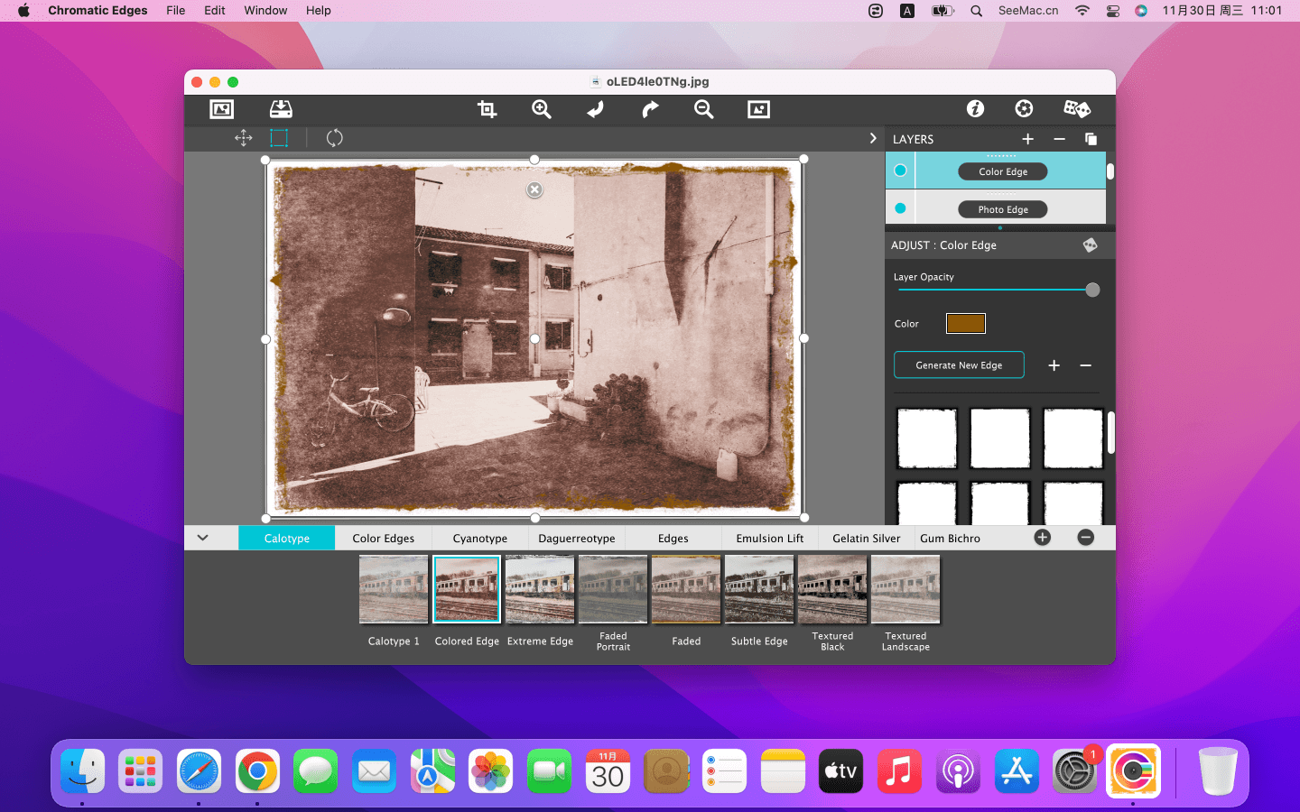Toggle visibility of Color Edge layer
The width and height of the screenshot is (1300, 812).
point(900,171)
